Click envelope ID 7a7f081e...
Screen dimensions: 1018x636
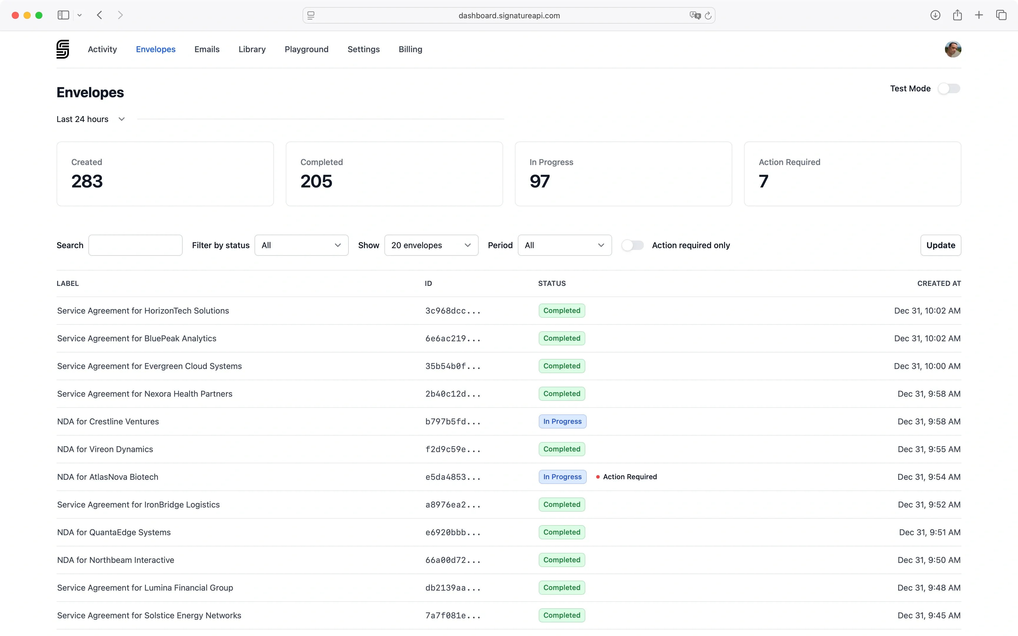tap(453, 615)
